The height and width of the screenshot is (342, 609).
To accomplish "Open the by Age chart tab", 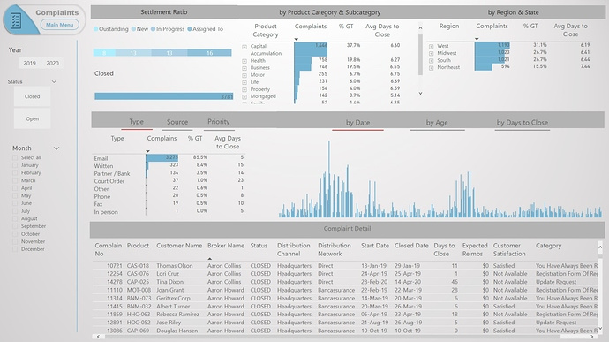I will pos(437,123).
